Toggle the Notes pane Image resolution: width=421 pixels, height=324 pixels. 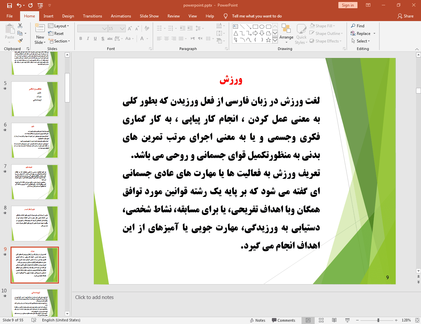point(257,320)
